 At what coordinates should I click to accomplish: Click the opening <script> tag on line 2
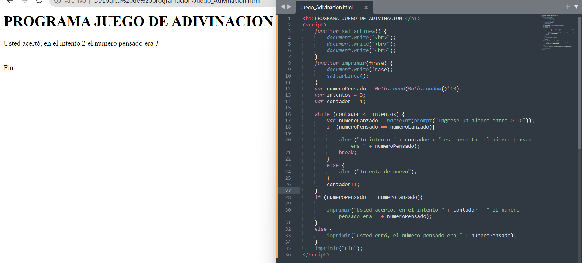pyautogui.click(x=314, y=25)
